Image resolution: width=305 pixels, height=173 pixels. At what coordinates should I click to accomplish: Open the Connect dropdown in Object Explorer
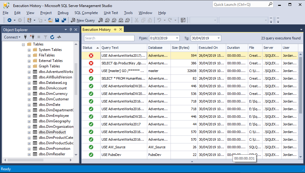click(x=12, y=37)
